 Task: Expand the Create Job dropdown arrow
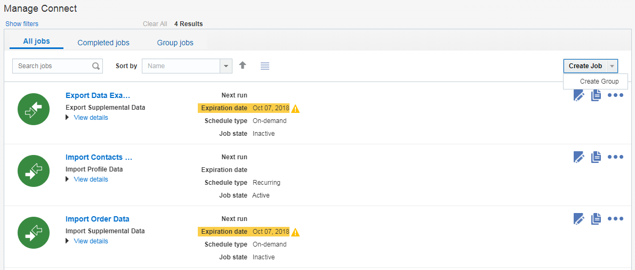pyautogui.click(x=612, y=66)
